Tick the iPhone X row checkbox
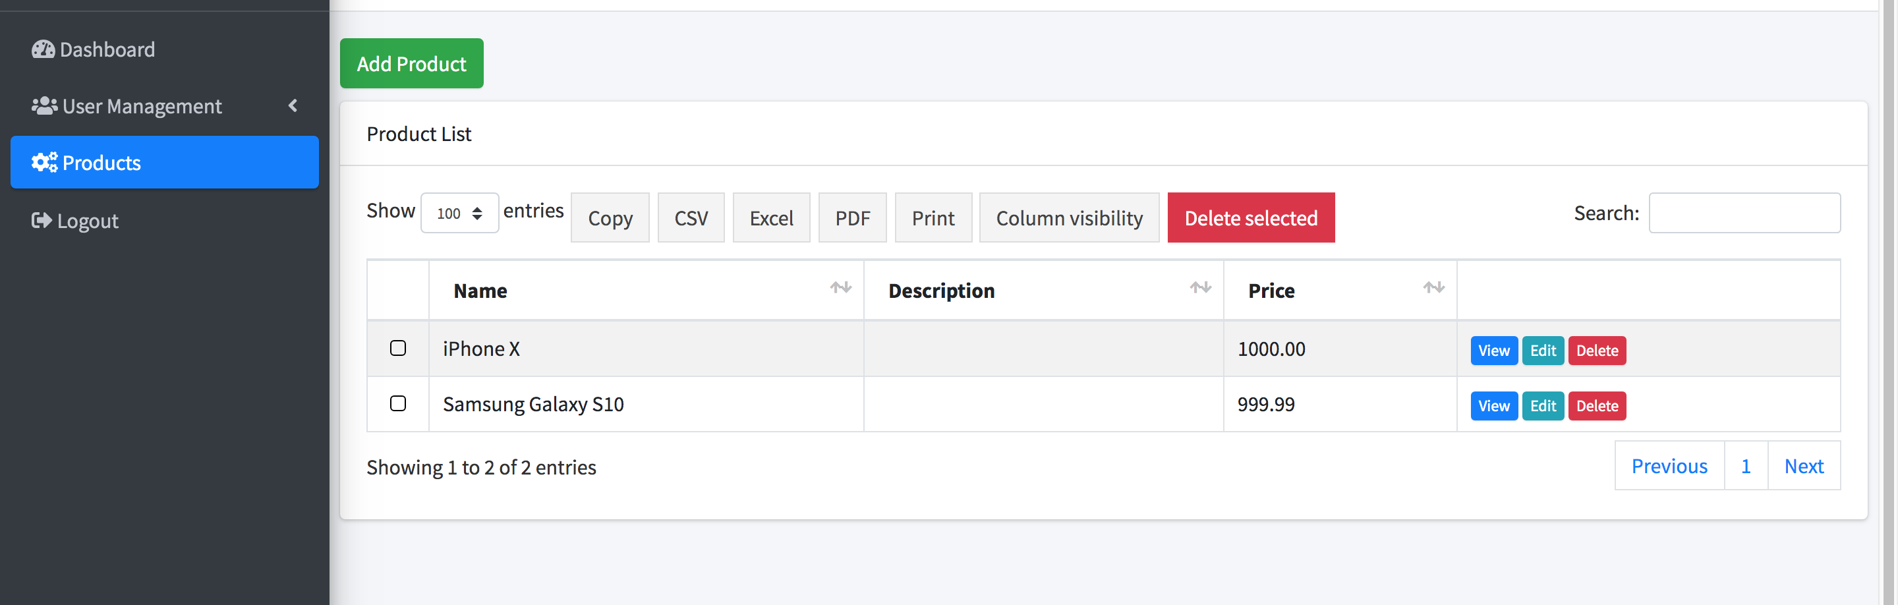The width and height of the screenshot is (1898, 605). coord(398,348)
